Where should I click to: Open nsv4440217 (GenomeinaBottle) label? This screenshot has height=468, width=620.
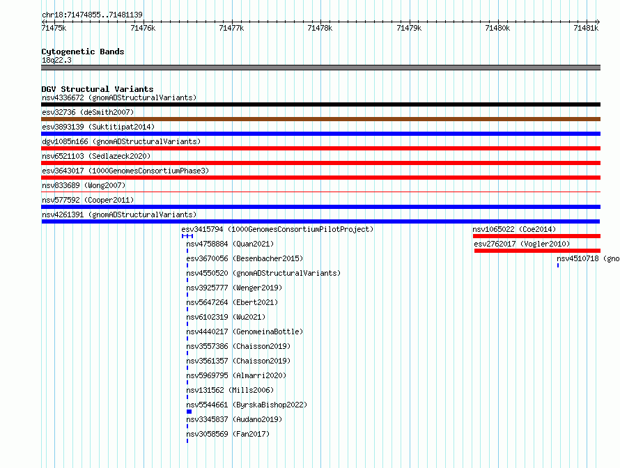[x=245, y=331]
